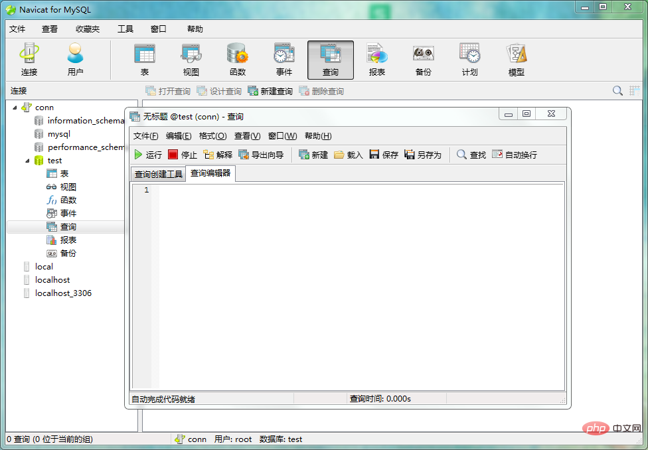Open the 计划 schedule toolbar icon

click(470, 60)
